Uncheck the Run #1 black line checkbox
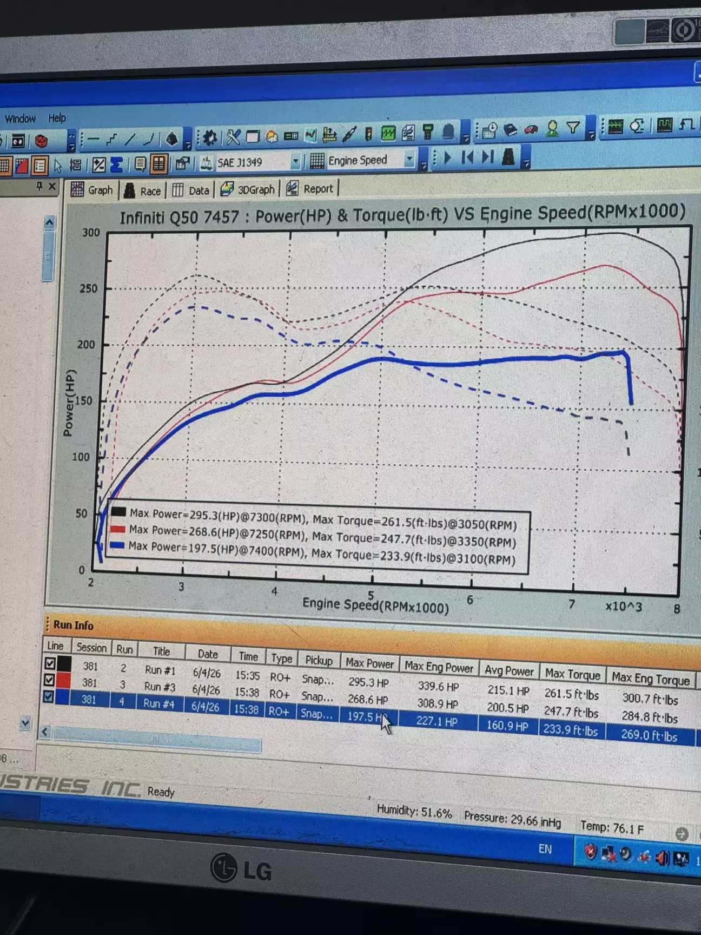The height and width of the screenshot is (935, 701). [50, 663]
